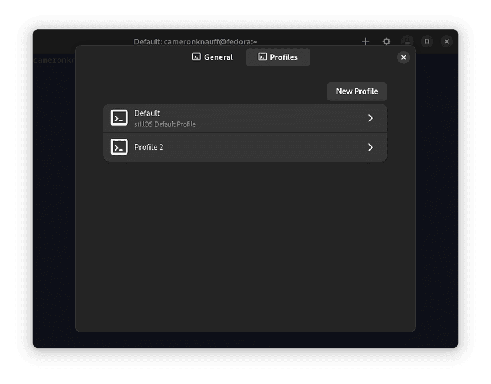Click the terminal icon on General tab
491x384 pixels.
coord(196,57)
